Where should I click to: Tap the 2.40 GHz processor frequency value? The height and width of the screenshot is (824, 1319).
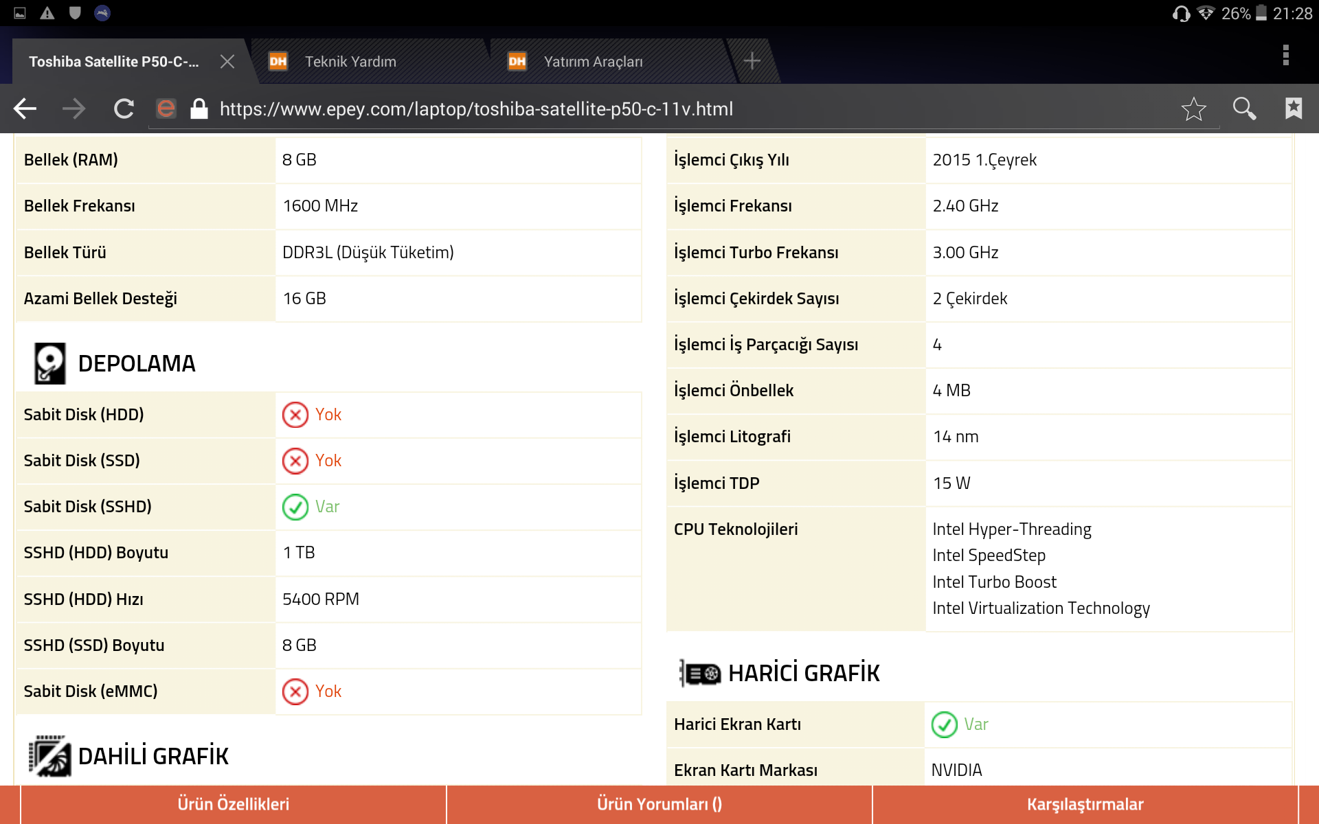(x=965, y=206)
